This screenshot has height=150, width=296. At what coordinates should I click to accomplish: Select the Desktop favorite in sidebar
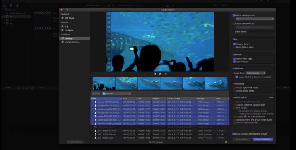coord(75,38)
